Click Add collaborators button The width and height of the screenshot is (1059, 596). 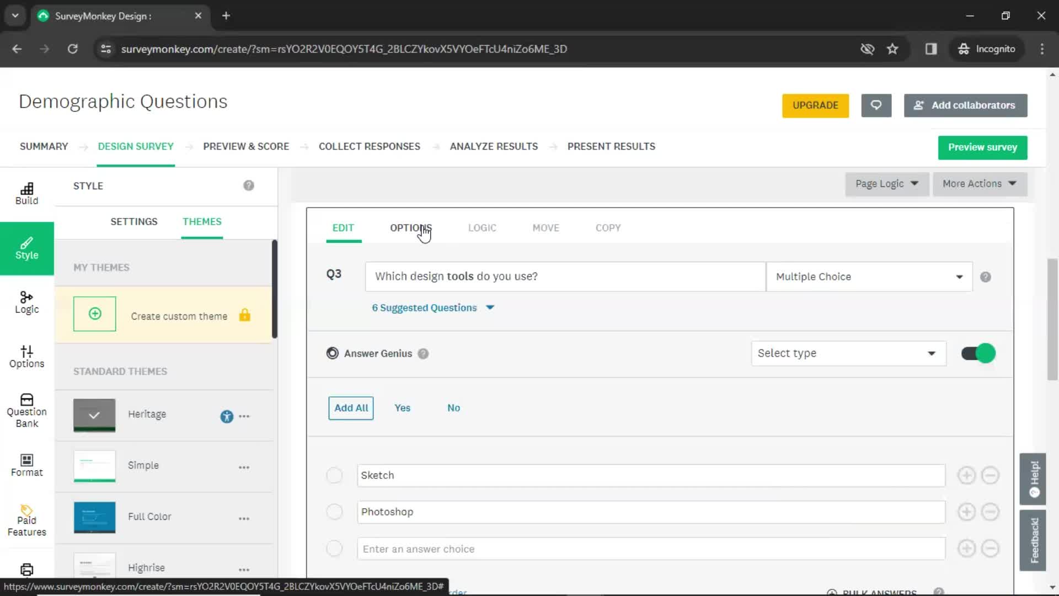(x=965, y=105)
